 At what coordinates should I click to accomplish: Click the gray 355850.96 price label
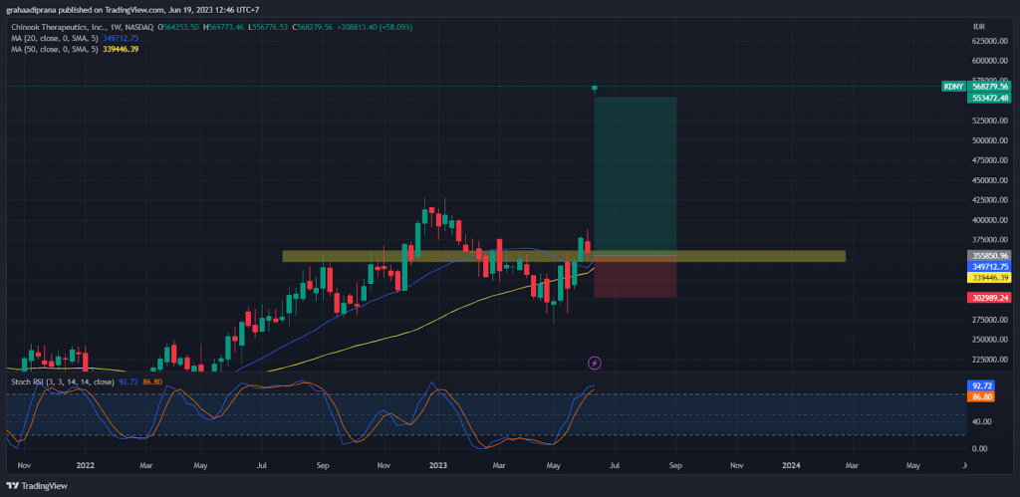(990, 256)
